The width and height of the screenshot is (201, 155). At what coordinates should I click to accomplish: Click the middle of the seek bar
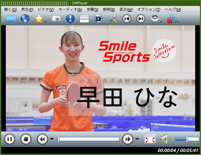88,139
